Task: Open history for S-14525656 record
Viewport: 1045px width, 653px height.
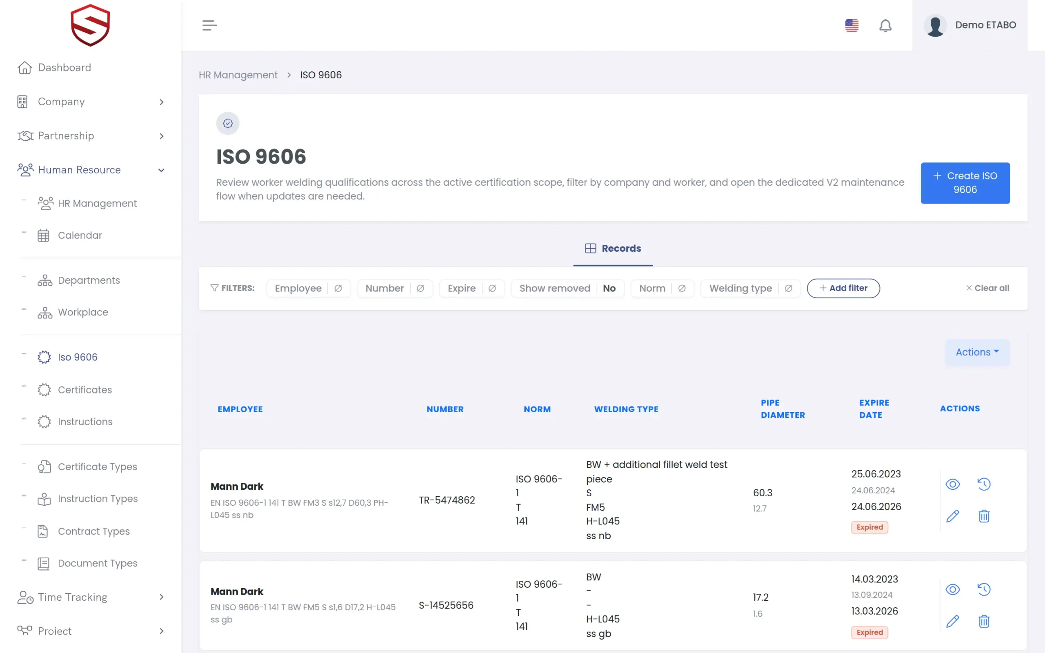Action: pyautogui.click(x=984, y=589)
